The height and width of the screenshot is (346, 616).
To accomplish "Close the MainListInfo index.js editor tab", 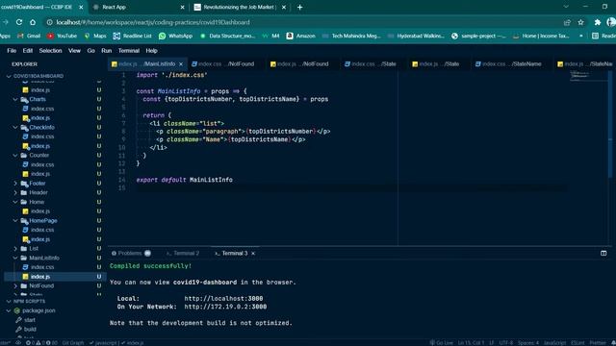I will (x=181, y=64).
